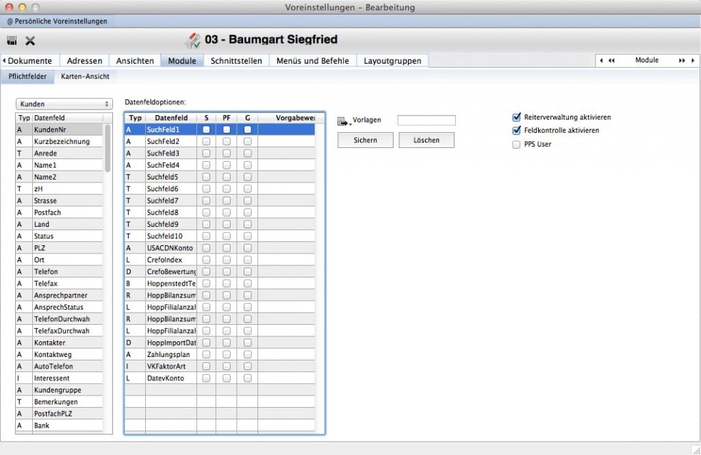Open the Dokumente tab

pos(30,60)
